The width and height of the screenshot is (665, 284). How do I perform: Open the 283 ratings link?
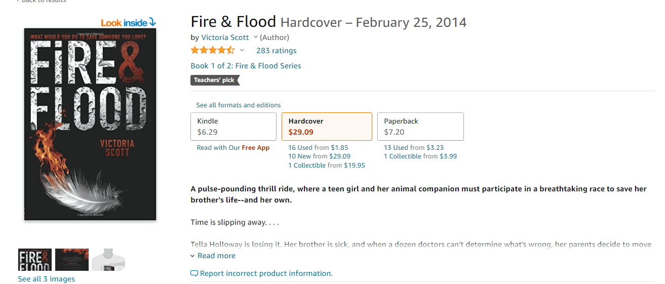tap(277, 51)
